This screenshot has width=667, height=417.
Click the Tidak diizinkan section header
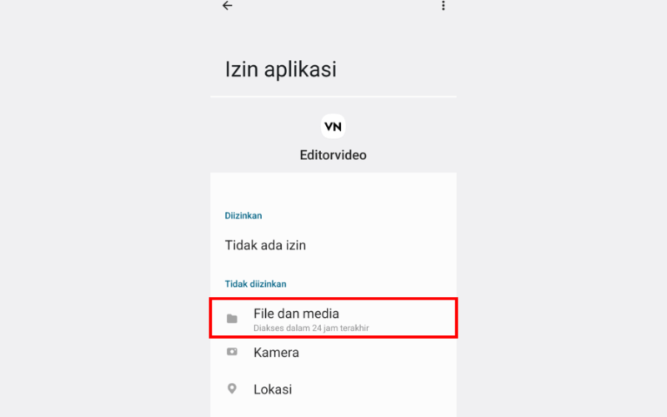tap(255, 284)
